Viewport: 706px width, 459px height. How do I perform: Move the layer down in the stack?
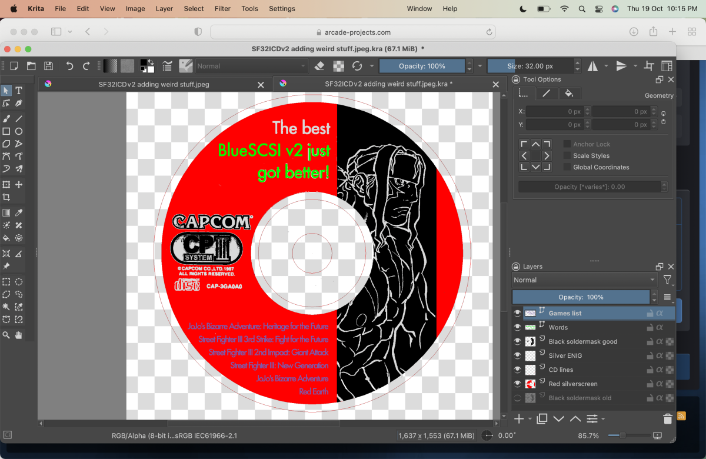pyautogui.click(x=559, y=419)
